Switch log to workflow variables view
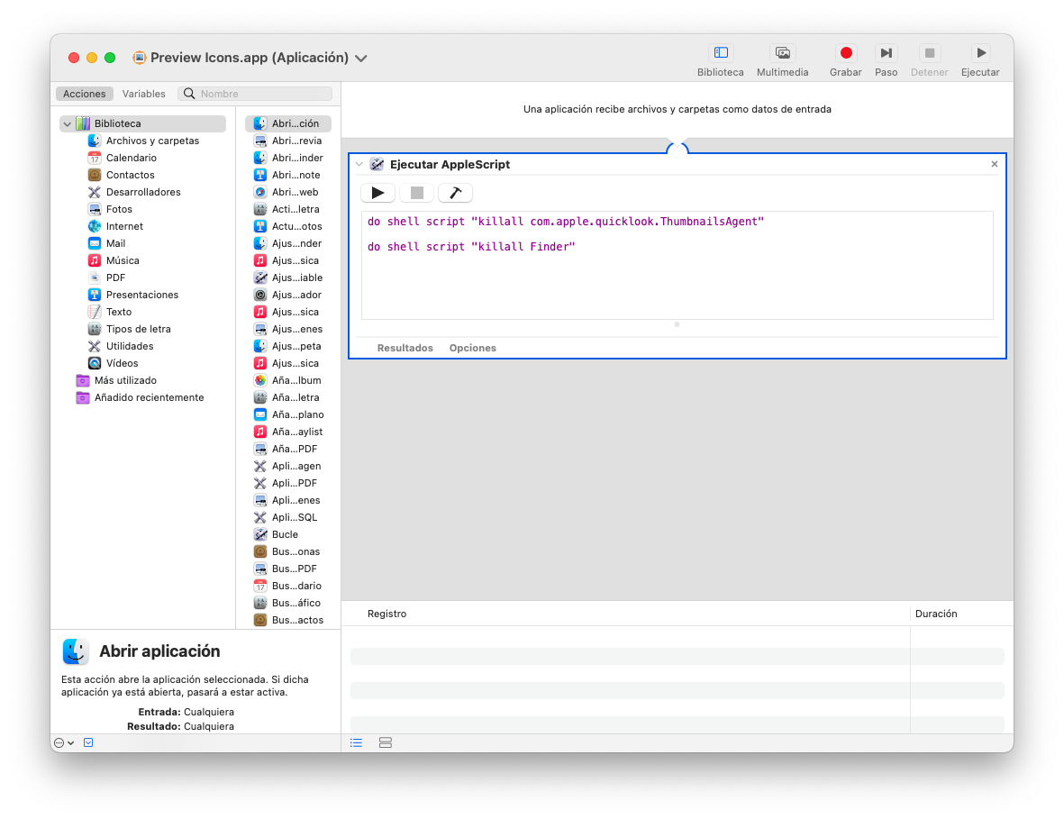1064x819 pixels. (x=386, y=743)
